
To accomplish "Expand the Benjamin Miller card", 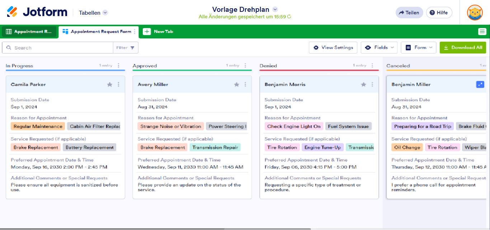I will (x=480, y=84).
